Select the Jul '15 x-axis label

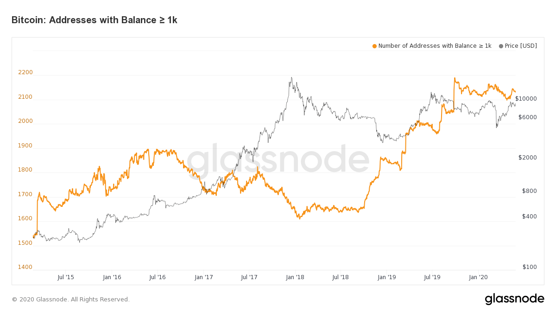[x=66, y=277]
